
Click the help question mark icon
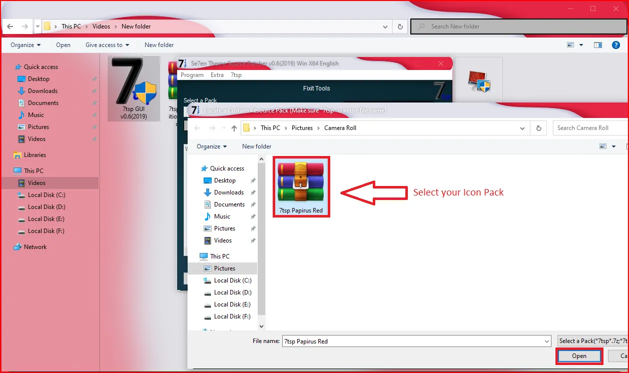pyautogui.click(x=616, y=45)
